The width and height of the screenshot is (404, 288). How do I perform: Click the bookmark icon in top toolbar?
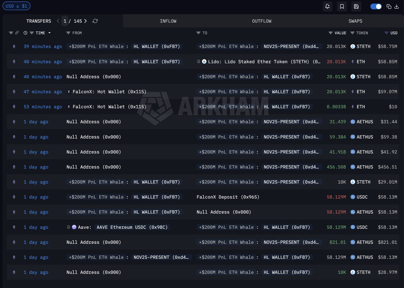(342, 6)
